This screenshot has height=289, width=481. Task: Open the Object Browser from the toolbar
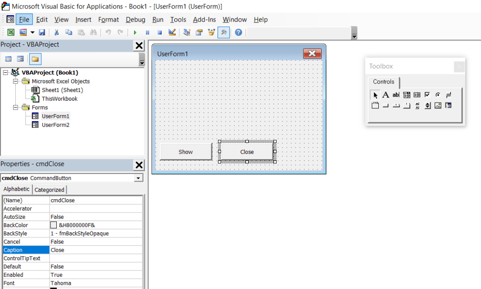tap(210, 32)
